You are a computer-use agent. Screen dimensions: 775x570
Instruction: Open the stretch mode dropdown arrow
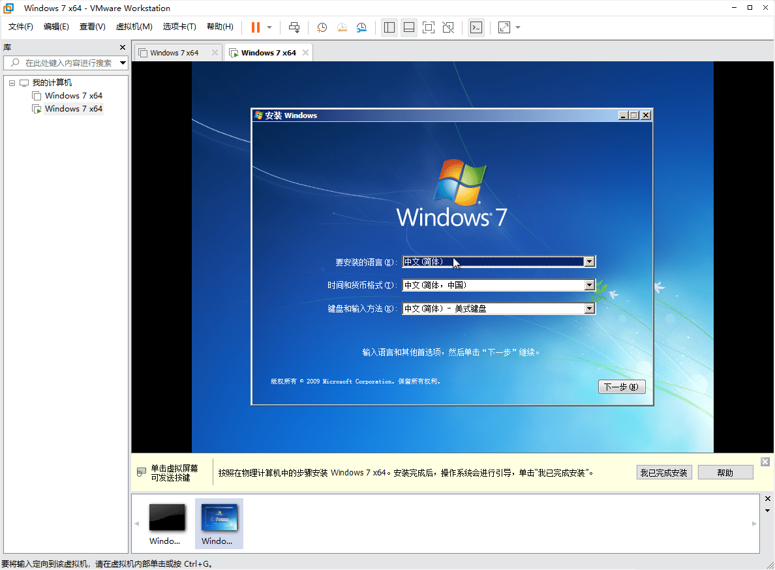[518, 27]
